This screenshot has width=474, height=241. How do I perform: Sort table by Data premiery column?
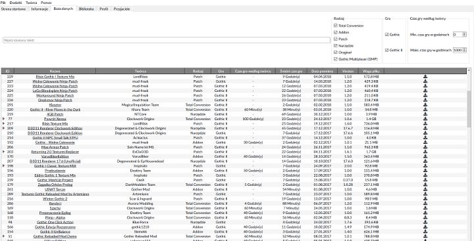[322, 71]
